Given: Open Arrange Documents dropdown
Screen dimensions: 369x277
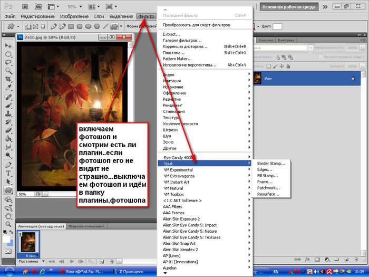Looking at the screenshot, I should (94, 7).
